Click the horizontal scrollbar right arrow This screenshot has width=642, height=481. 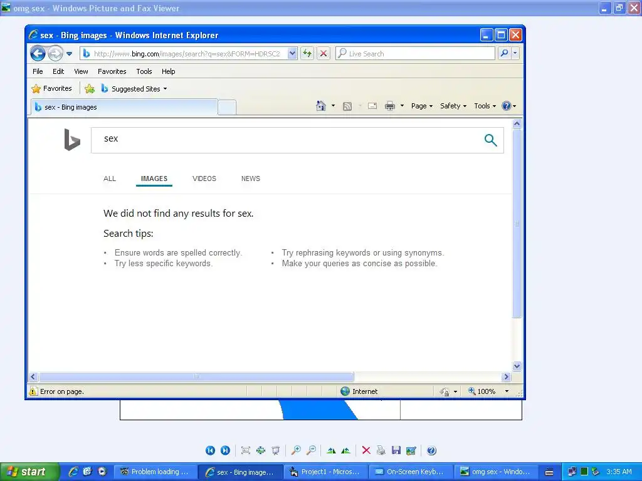tap(506, 376)
